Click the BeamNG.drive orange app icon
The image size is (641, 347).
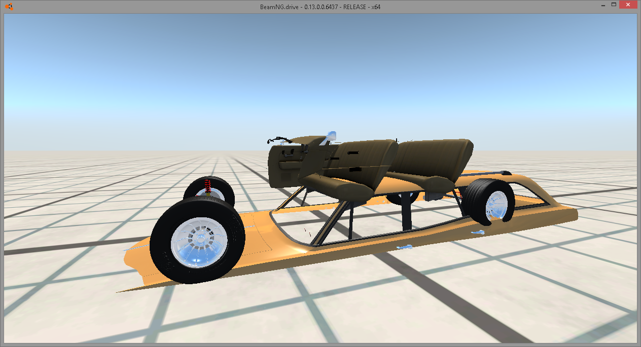9,7
